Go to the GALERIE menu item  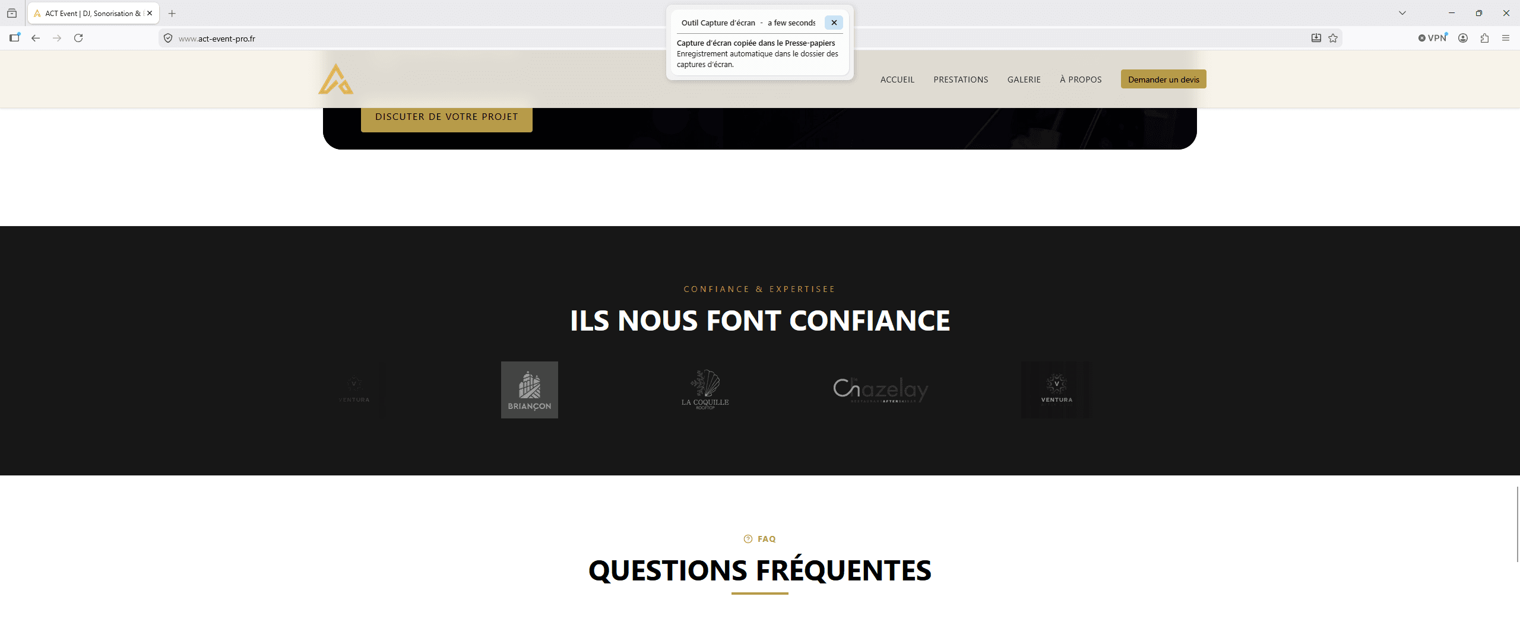click(x=1024, y=80)
